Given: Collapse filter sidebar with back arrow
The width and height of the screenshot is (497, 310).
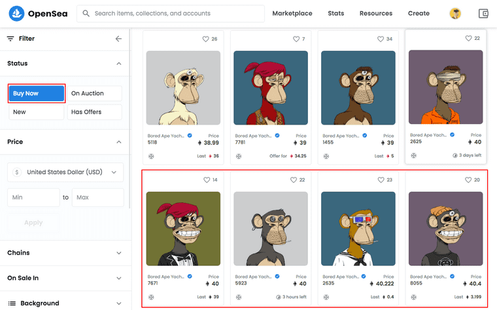Looking at the screenshot, I should point(118,39).
